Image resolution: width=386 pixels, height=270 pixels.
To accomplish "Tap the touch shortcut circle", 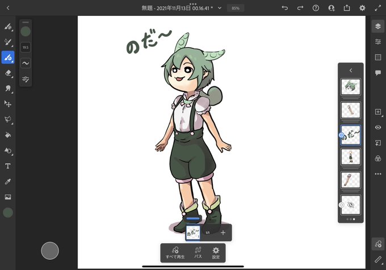I will 50,251.
